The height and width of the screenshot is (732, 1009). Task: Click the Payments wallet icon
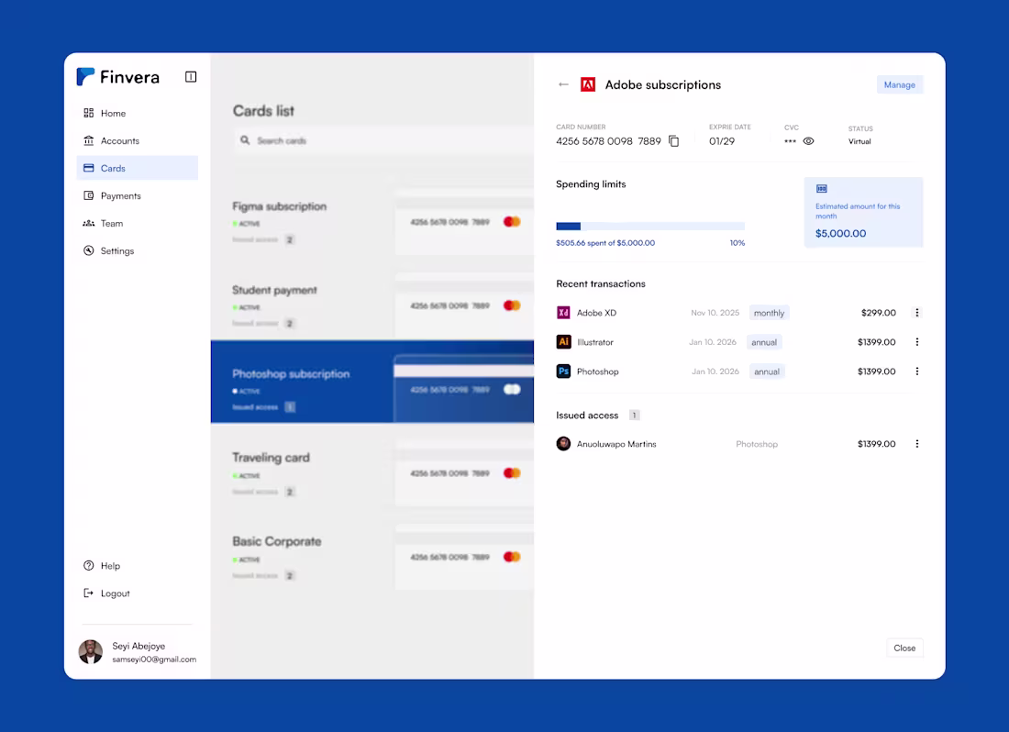point(89,195)
